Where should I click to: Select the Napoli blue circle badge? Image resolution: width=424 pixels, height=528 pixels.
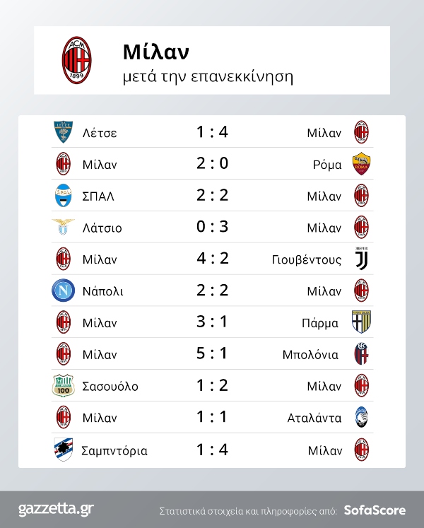click(63, 291)
